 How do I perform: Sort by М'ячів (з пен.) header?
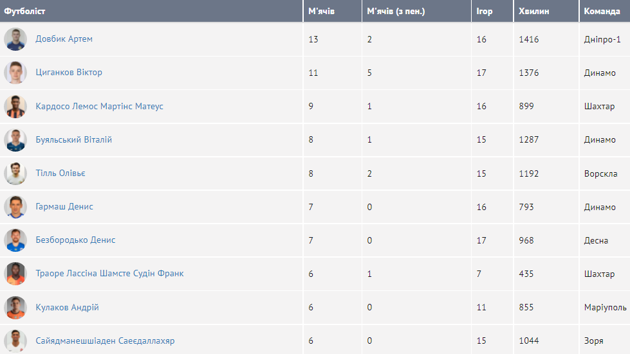pos(396,12)
